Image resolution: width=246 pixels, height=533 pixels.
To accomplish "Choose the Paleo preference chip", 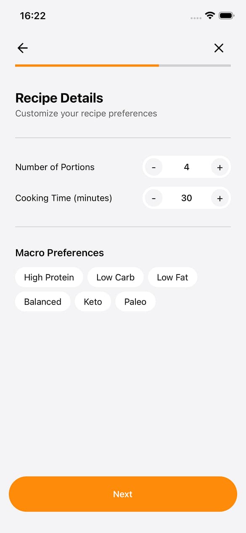I will pyautogui.click(x=135, y=301).
